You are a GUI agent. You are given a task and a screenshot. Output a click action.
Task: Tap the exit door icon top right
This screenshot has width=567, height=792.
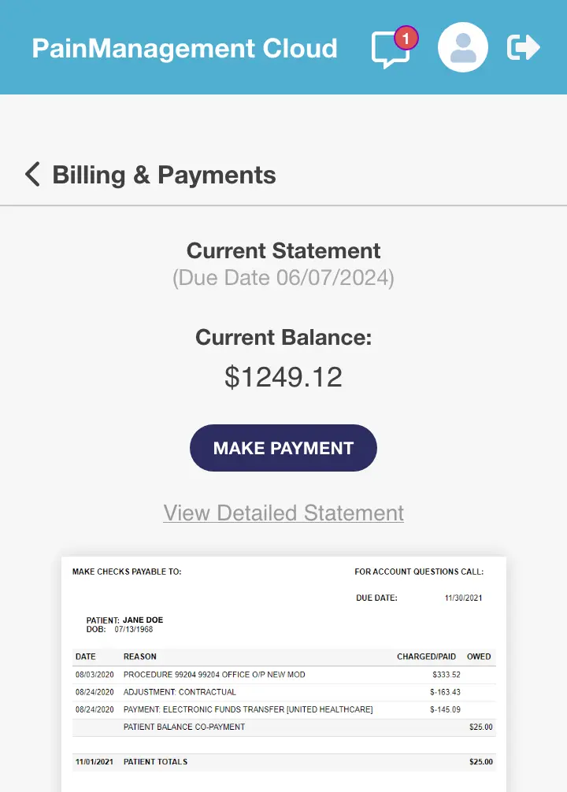tap(523, 47)
